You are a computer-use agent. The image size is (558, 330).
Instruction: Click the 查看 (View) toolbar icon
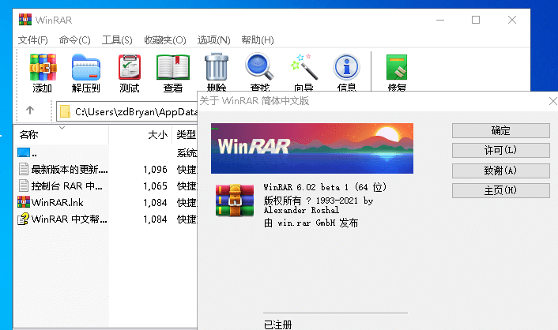coord(172,69)
